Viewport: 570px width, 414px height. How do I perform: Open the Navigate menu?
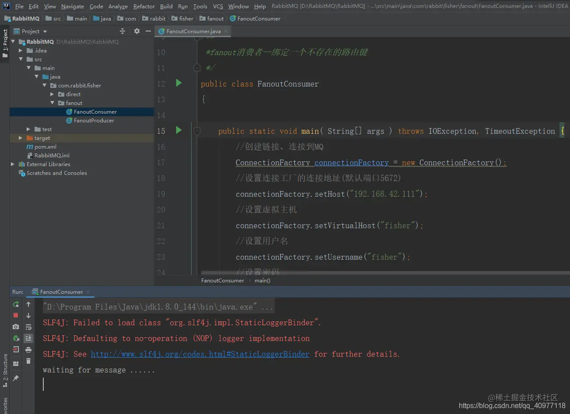coord(73,6)
